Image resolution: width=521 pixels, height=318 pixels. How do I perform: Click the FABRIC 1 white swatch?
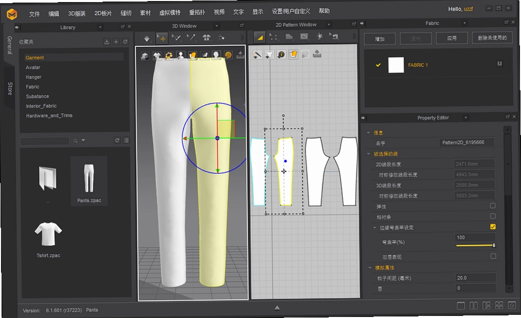pos(396,65)
